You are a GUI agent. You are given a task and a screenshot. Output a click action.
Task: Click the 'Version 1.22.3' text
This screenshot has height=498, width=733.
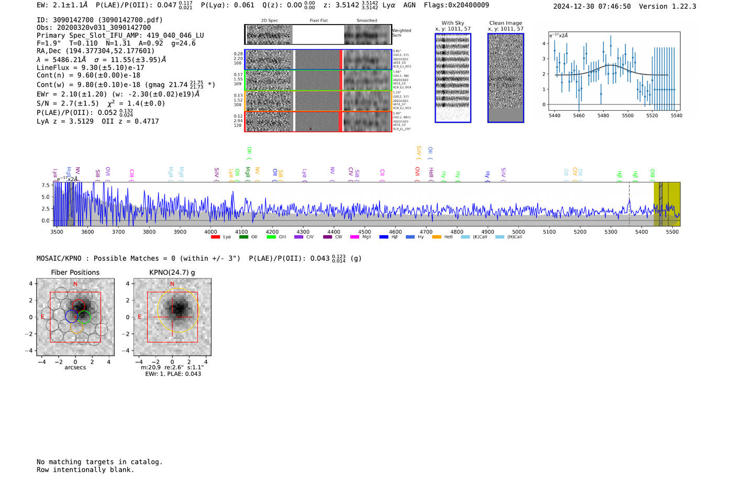[668, 6]
